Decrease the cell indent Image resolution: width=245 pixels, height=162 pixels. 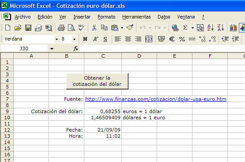tap(225, 39)
